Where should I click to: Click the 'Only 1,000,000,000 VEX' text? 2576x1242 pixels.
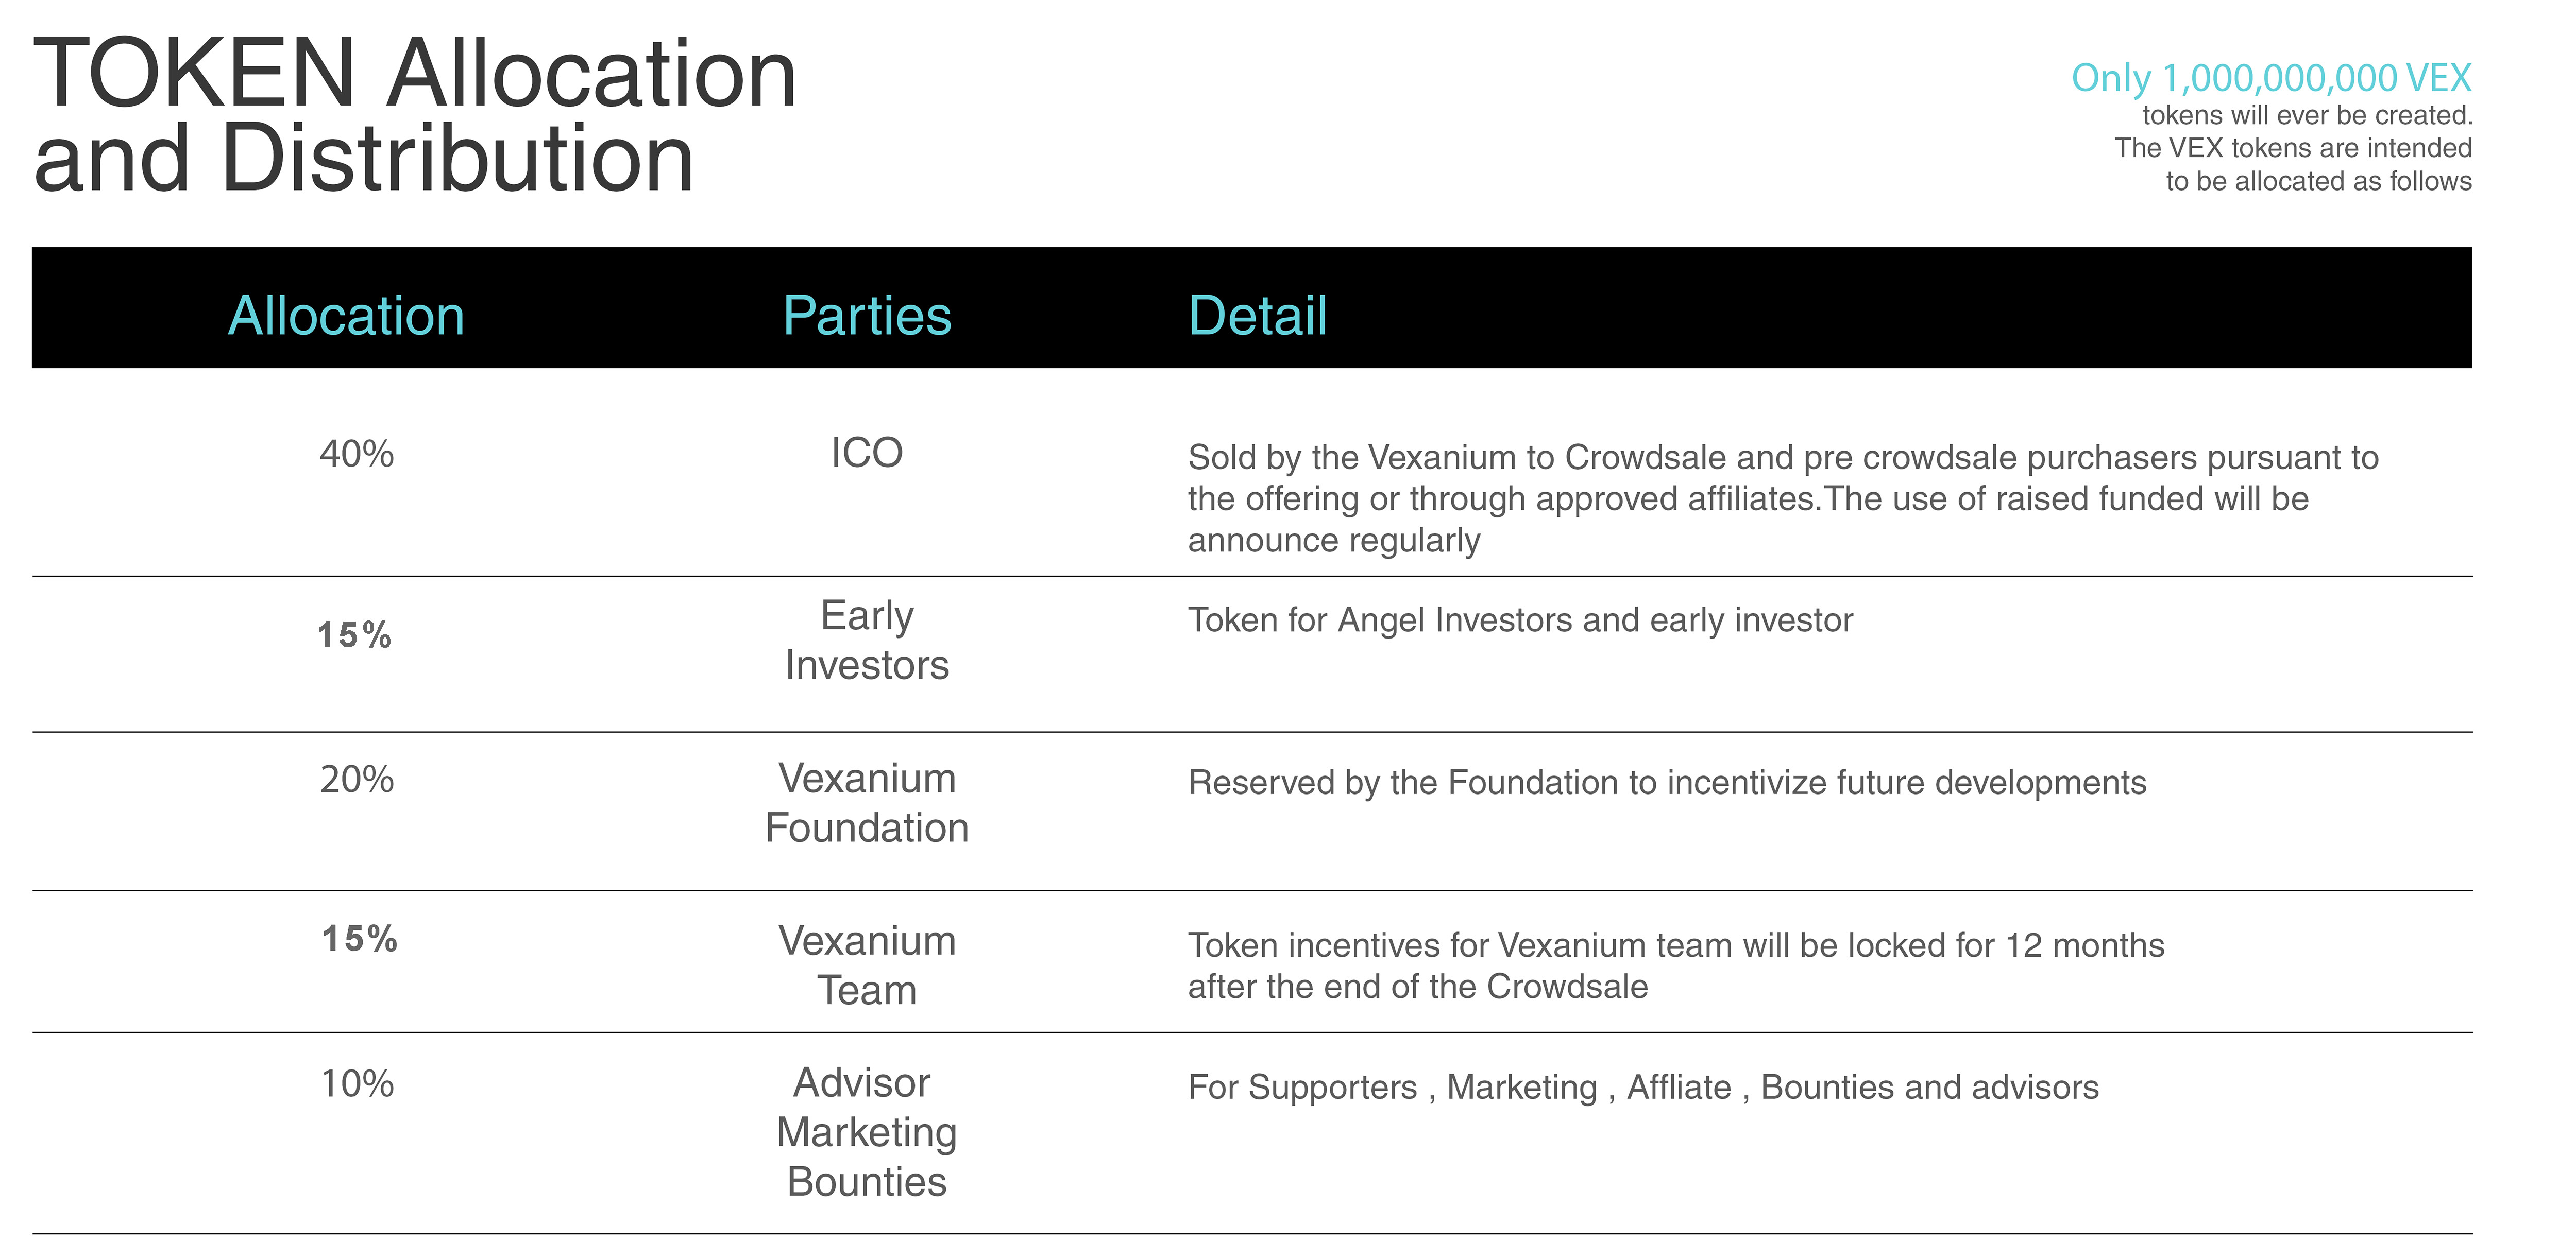pos(2271,78)
